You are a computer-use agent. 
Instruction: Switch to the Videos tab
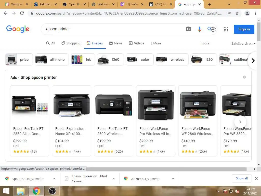tap(137, 43)
